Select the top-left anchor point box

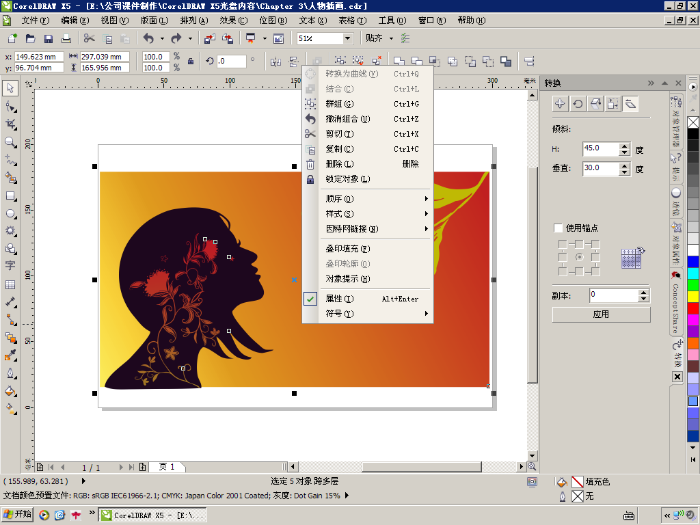point(563,244)
